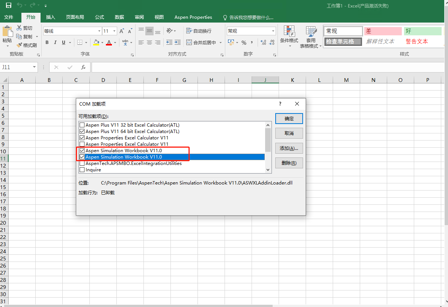Check the Inquire add-in
448x307 pixels.
pyautogui.click(x=82, y=170)
